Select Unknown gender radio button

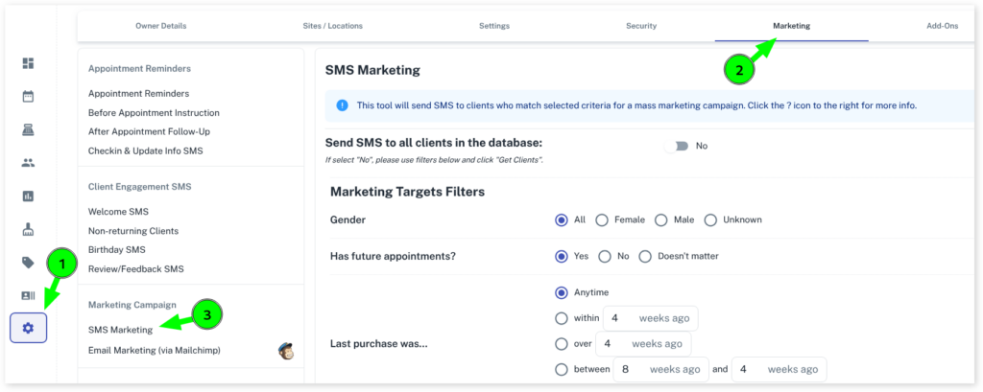tap(710, 219)
